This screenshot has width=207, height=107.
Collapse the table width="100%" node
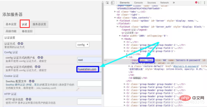click(x=120, y=36)
